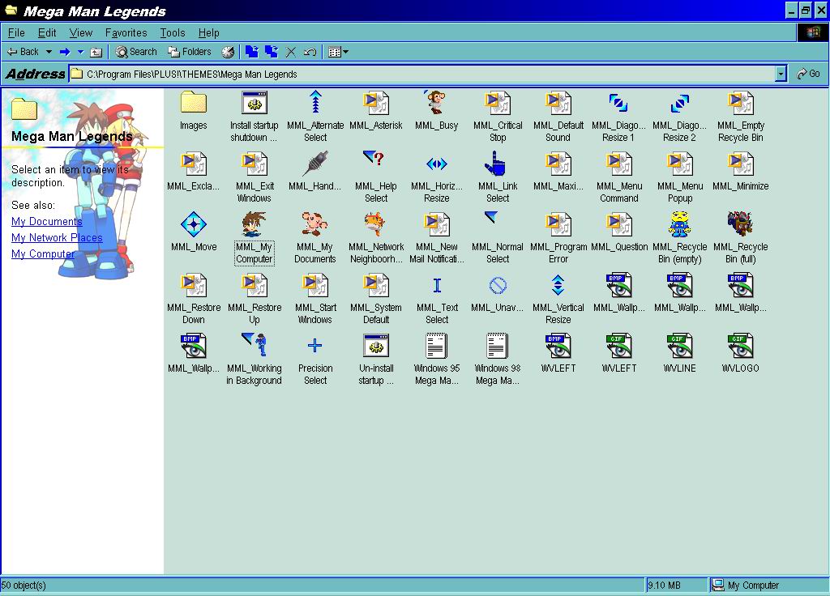Select the WVLEFT BMP image file

(558, 355)
